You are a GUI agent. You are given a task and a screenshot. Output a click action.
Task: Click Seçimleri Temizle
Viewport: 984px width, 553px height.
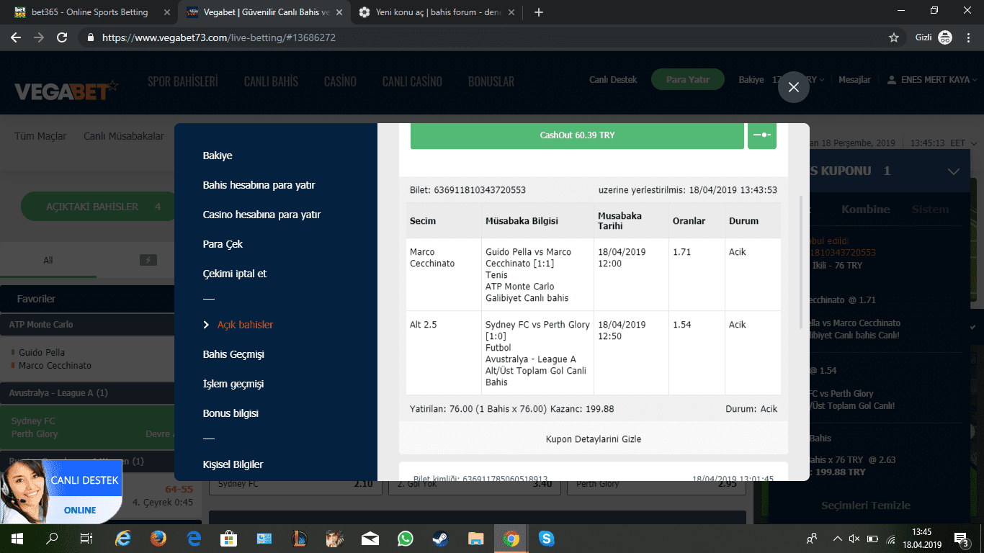(866, 505)
